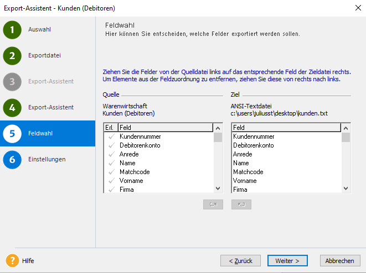This screenshot has height=273, width=366.
Task: Go to the Exportdatei step label
Action: pyautogui.click(x=44, y=55)
